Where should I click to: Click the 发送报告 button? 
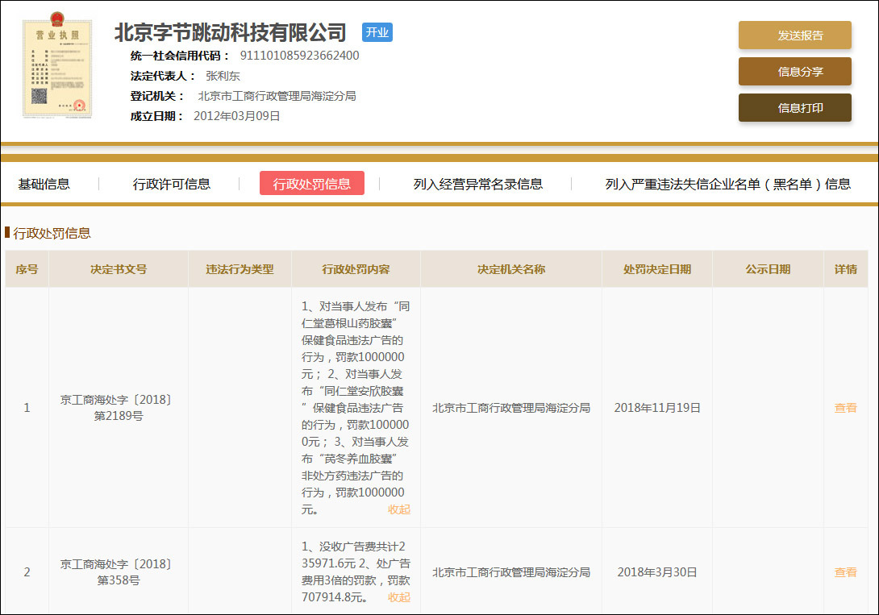tap(794, 35)
